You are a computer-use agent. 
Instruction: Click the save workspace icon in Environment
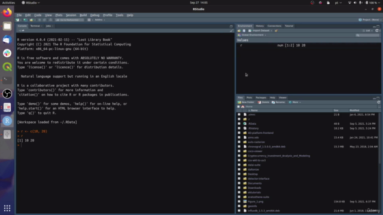244,30
